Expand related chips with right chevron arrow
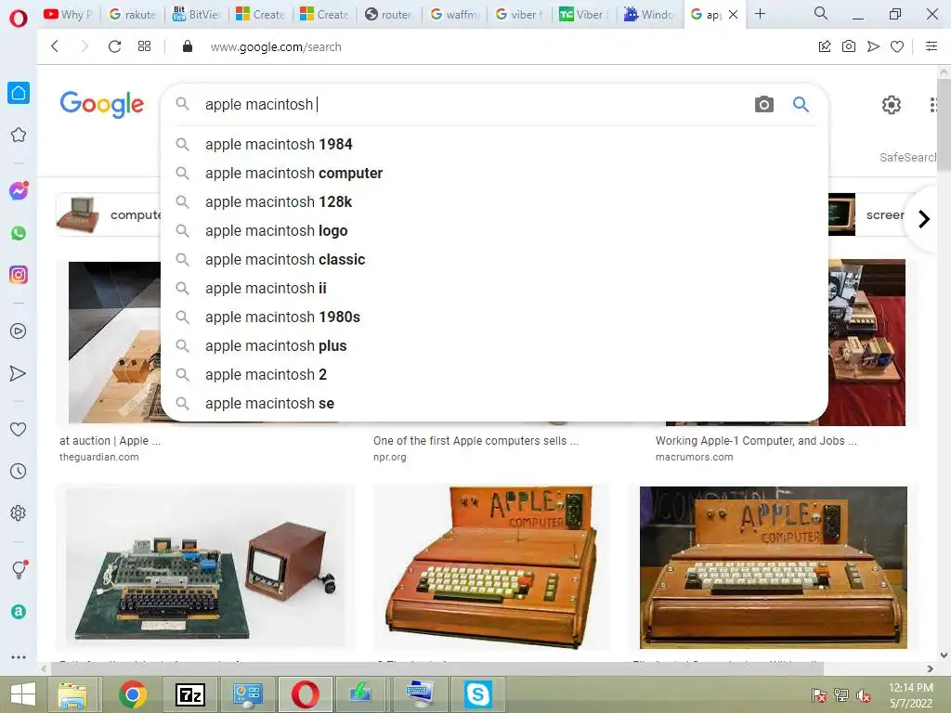The width and height of the screenshot is (951, 713). click(x=924, y=219)
